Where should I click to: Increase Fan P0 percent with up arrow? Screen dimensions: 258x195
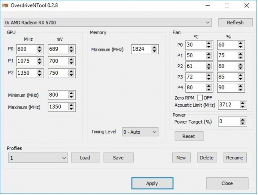point(241,43)
